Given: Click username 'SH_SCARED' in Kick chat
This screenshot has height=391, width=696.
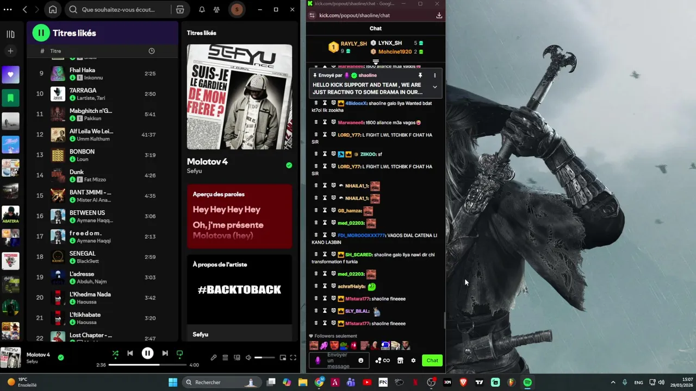Looking at the screenshot, I should [358, 255].
